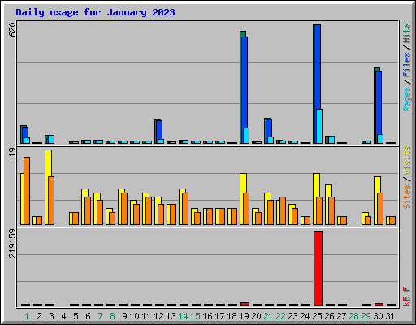Select the cyan Pages bar for day 3

tap(51, 139)
